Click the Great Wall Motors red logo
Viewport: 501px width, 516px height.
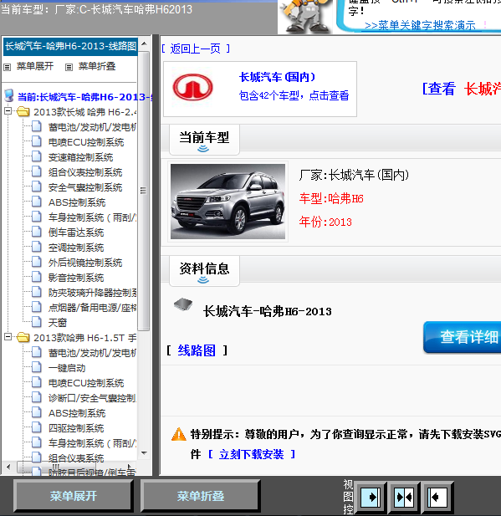(x=193, y=88)
